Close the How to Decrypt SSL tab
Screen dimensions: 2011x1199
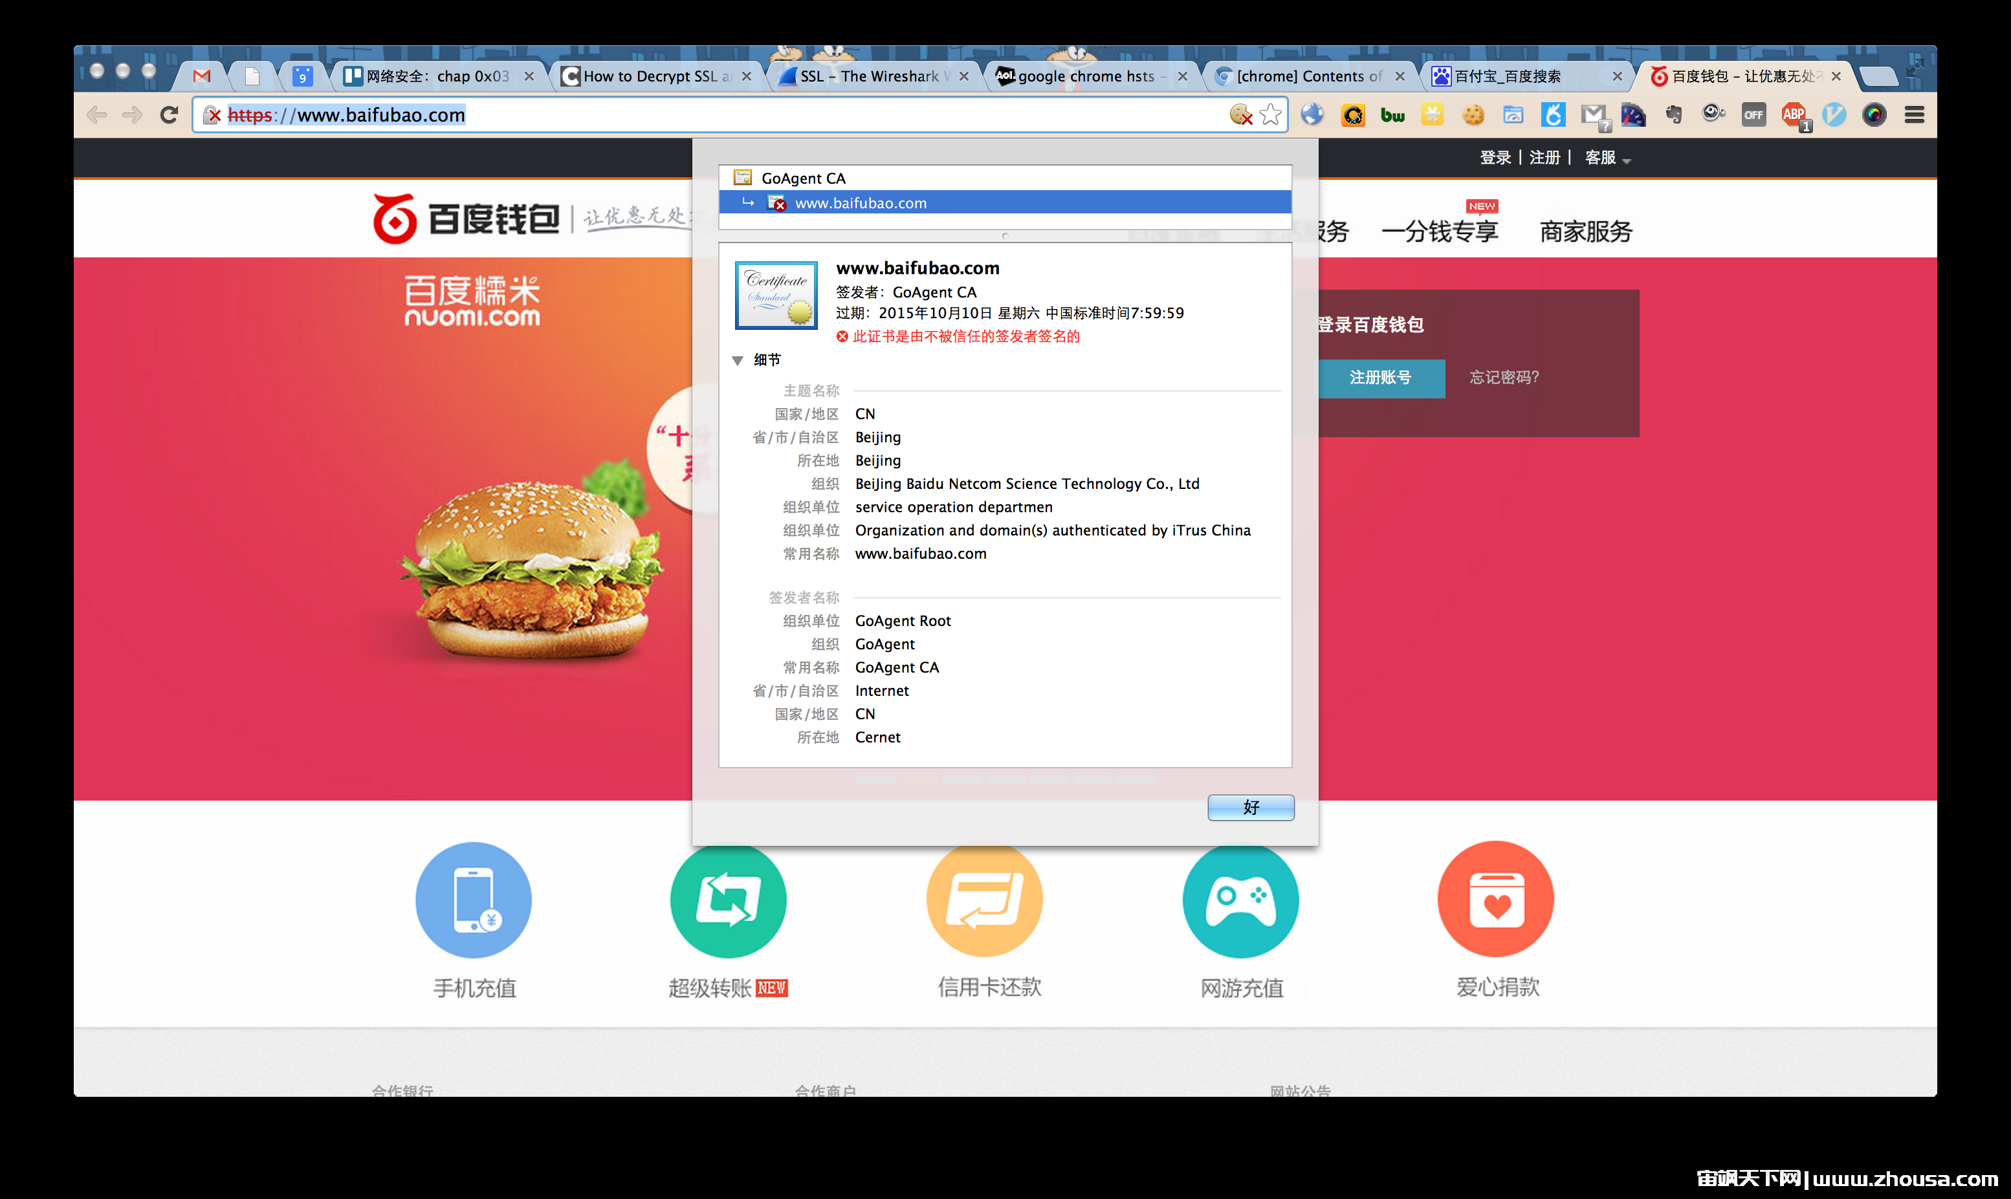click(x=747, y=76)
